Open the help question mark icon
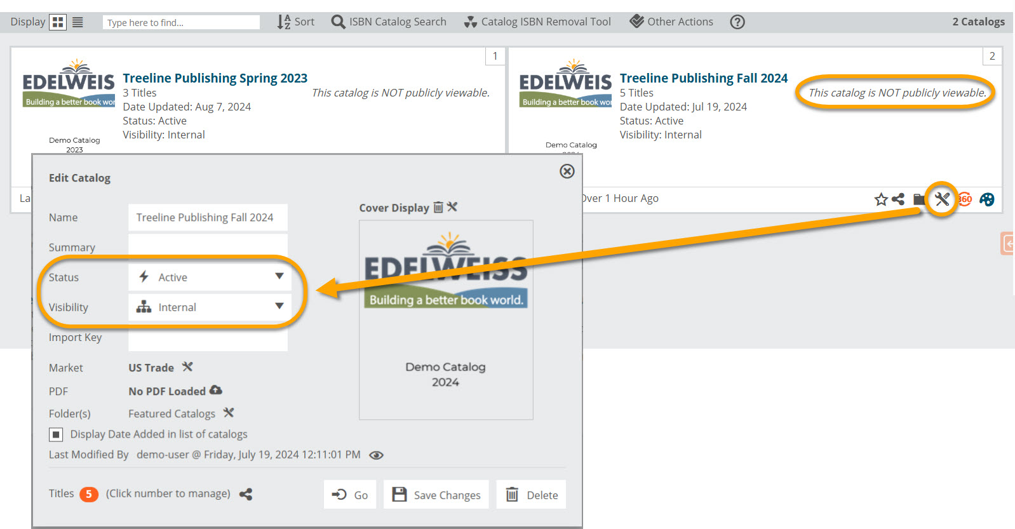 (x=737, y=22)
